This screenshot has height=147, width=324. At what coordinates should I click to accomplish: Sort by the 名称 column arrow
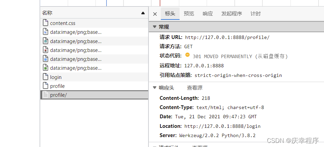(143, 13)
